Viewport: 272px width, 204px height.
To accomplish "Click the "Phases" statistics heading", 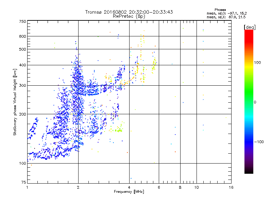I will pos(220,10).
